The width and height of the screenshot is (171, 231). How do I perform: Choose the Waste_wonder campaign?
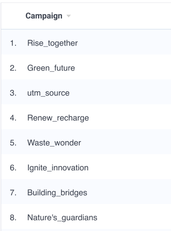point(54,143)
